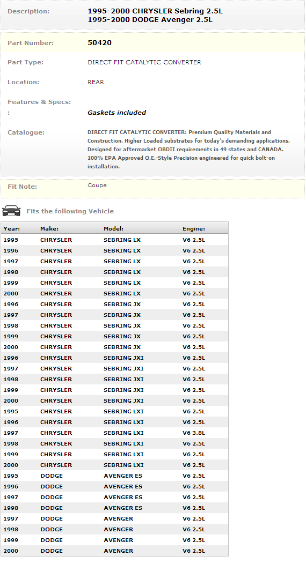Click the Fits the following Vehicle heading
The height and width of the screenshot is (564, 306).
[70, 211]
